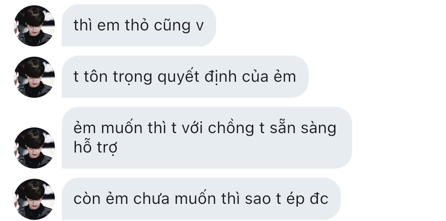Open avatar beside "thì em thỏ cũng v"

pos(34,26)
